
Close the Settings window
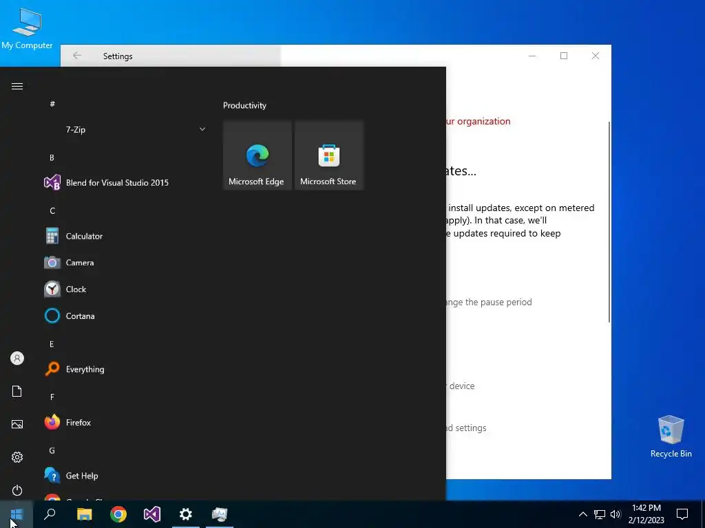pos(596,56)
